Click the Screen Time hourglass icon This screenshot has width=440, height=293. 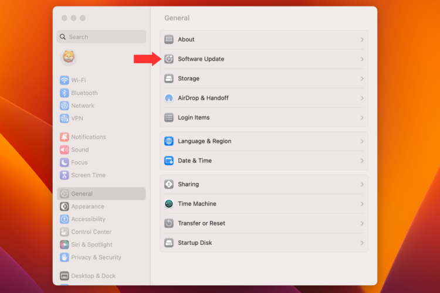(x=65, y=175)
